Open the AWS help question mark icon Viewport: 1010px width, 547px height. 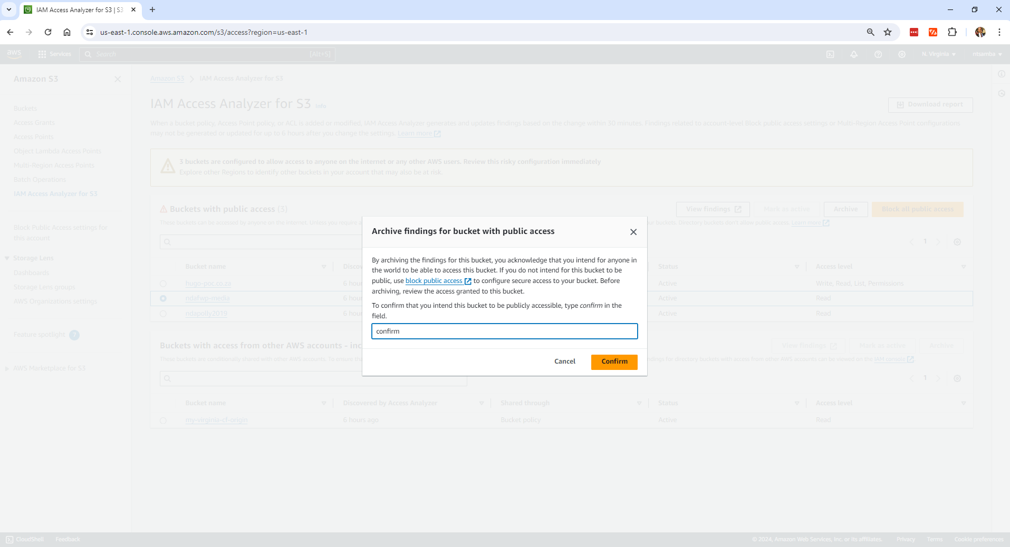pos(878,54)
